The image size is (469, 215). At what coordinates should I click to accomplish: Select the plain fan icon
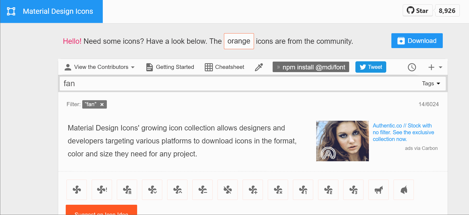(77, 190)
